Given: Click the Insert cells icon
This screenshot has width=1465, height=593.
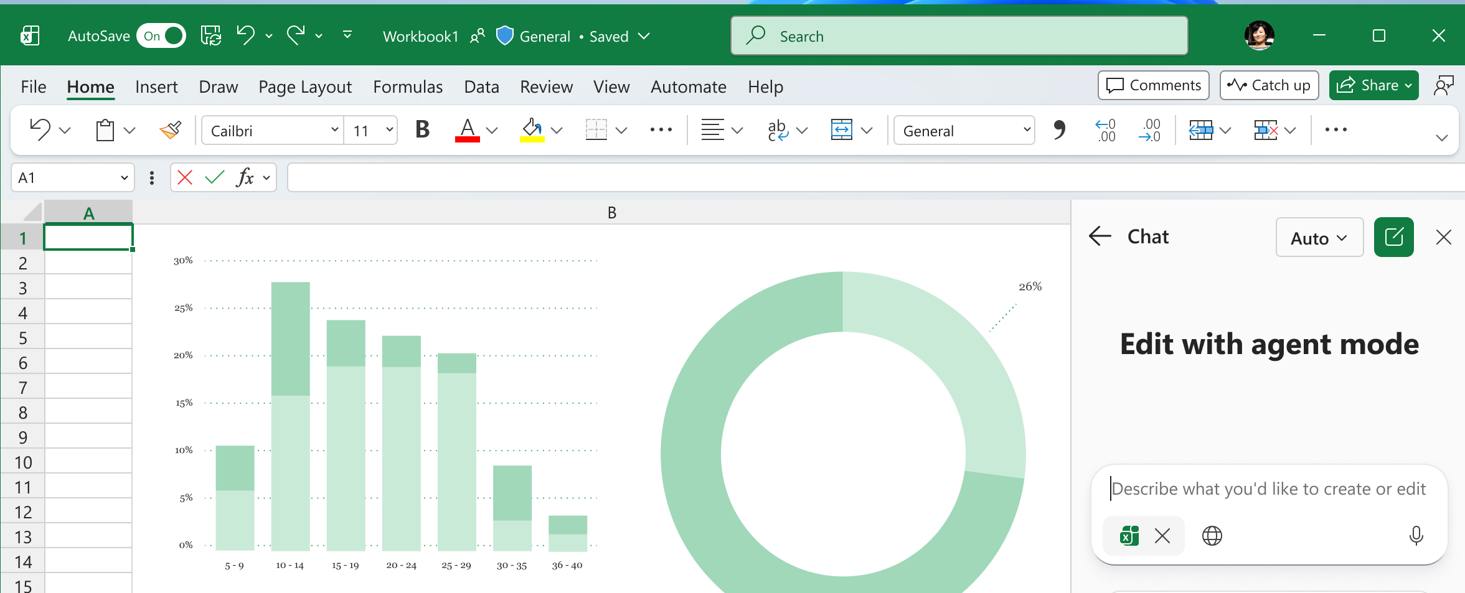Looking at the screenshot, I should [x=1201, y=130].
